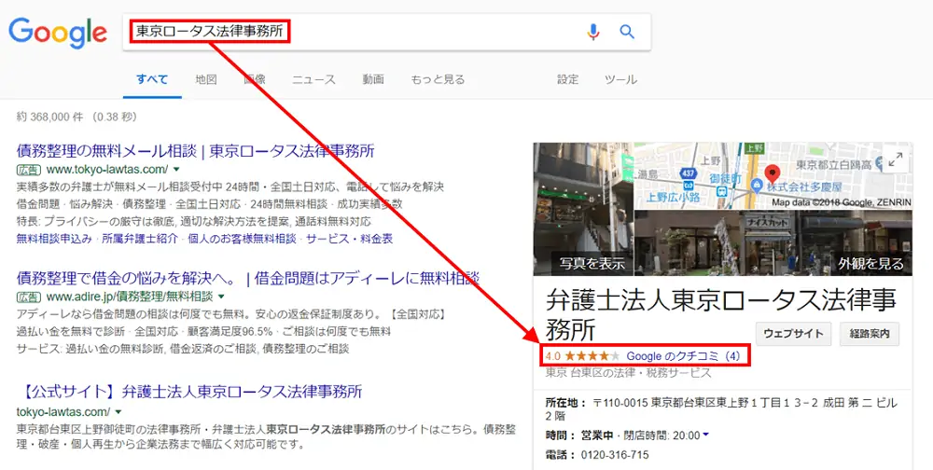Expand dropdown arrow beside tokyo-lawtas.com/ organic result
Viewport: 933px width, 470px height.
pos(118,411)
